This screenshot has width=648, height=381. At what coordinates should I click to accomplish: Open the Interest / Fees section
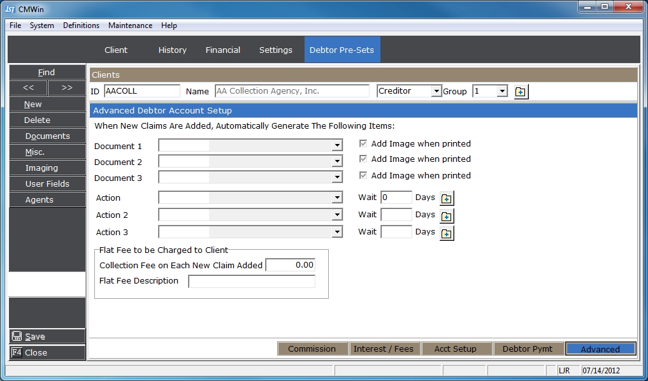[384, 349]
